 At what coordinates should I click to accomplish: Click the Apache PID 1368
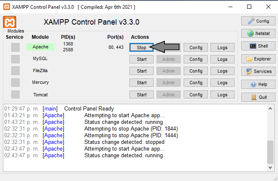68,44
